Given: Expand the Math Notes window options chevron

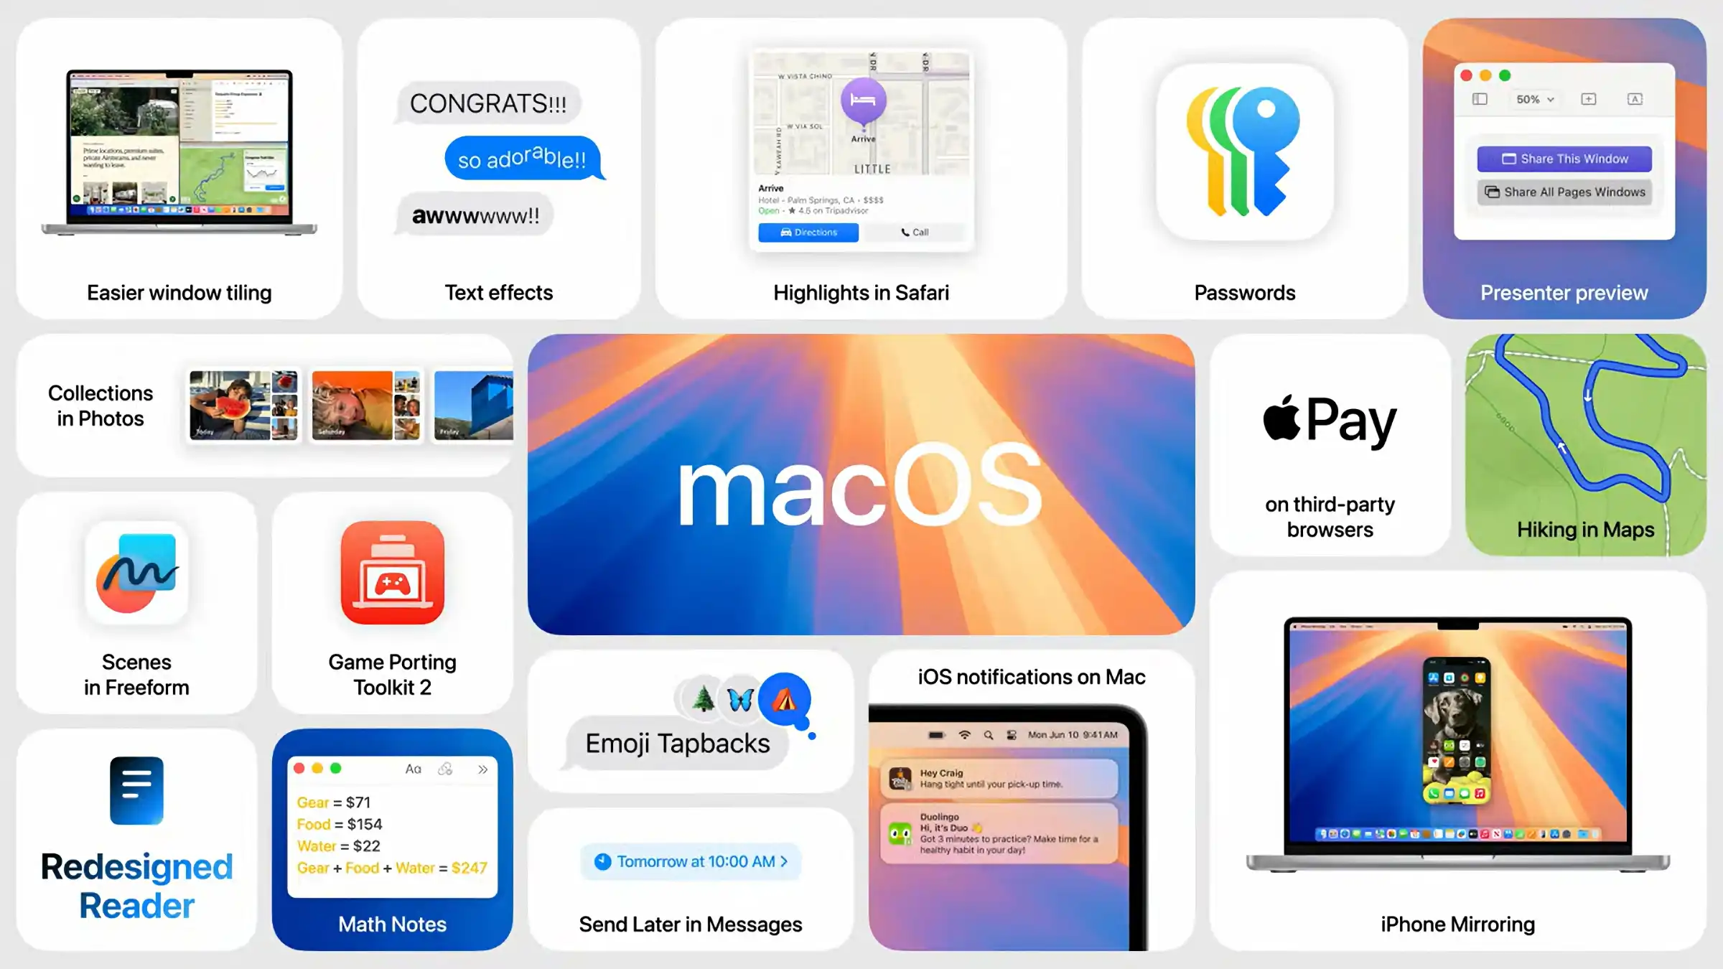Looking at the screenshot, I should [484, 769].
